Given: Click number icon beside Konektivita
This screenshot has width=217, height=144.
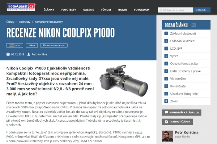Looking at the screenshot, I should coord(166,86).
